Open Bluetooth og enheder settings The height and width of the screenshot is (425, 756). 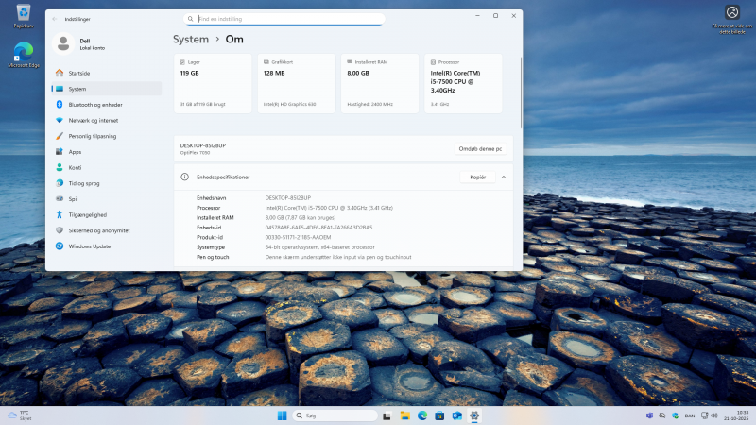(x=94, y=104)
